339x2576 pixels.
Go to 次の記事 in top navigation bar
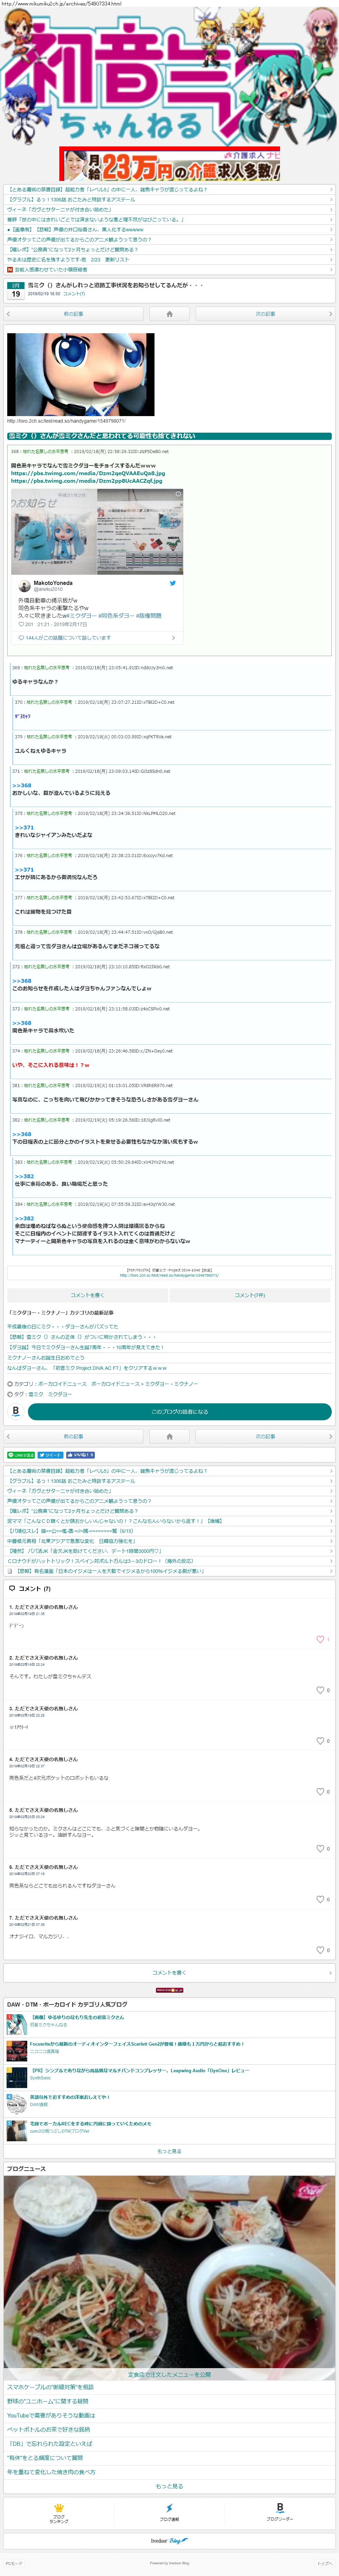point(265,314)
